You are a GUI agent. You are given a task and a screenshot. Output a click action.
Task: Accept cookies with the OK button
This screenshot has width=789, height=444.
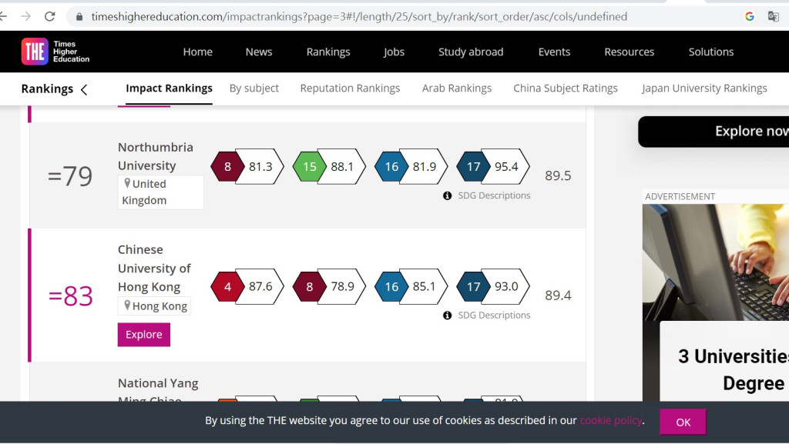tap(683, 422)
